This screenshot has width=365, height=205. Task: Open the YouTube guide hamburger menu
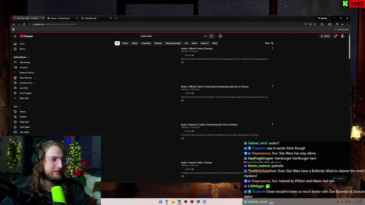pyautogui.click(x=15, y=36)
